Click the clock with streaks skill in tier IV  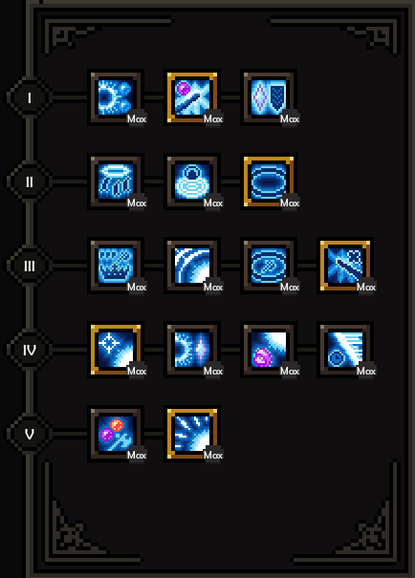345,350
